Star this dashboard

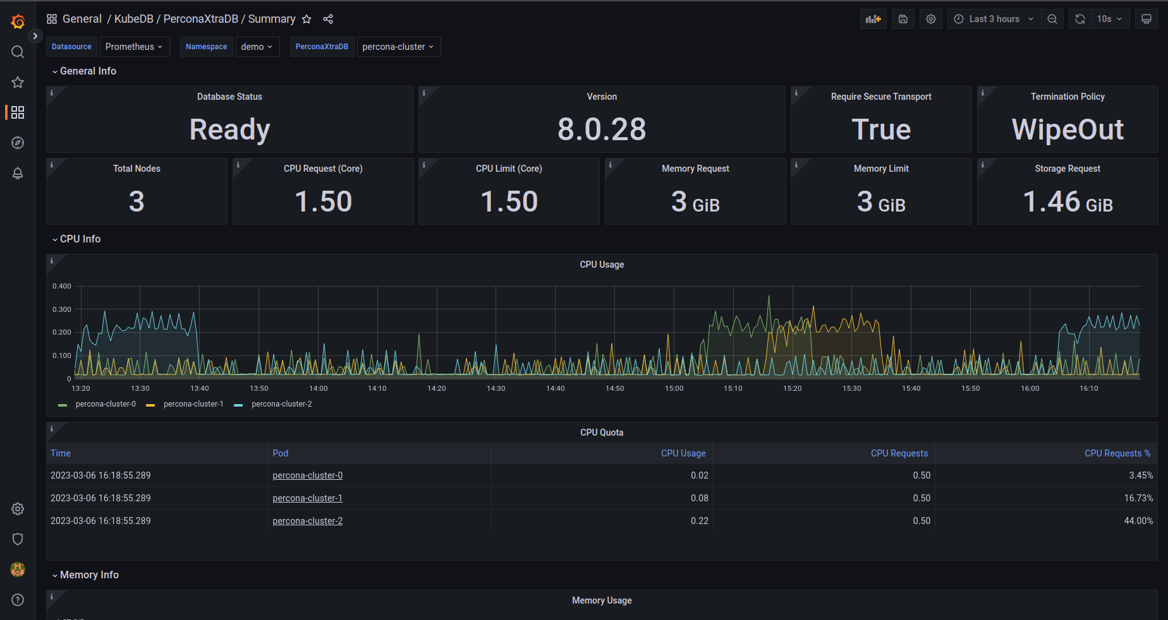(307, 19)
